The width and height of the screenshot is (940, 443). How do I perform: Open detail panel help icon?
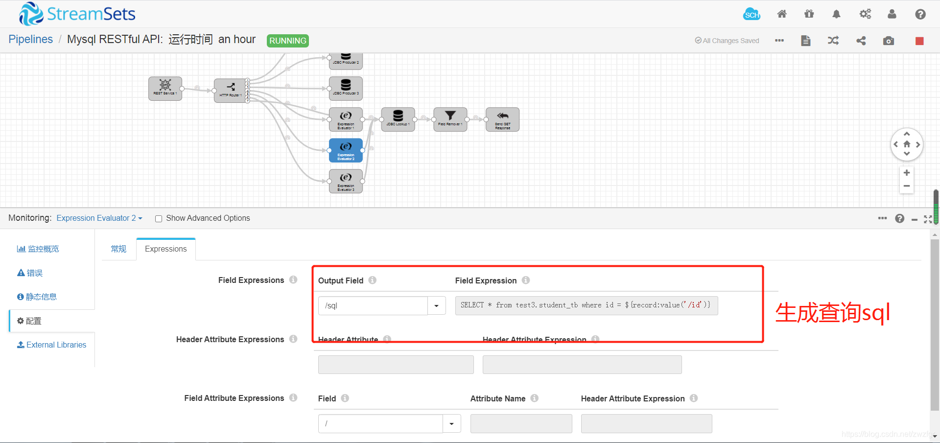pos(900,218)
